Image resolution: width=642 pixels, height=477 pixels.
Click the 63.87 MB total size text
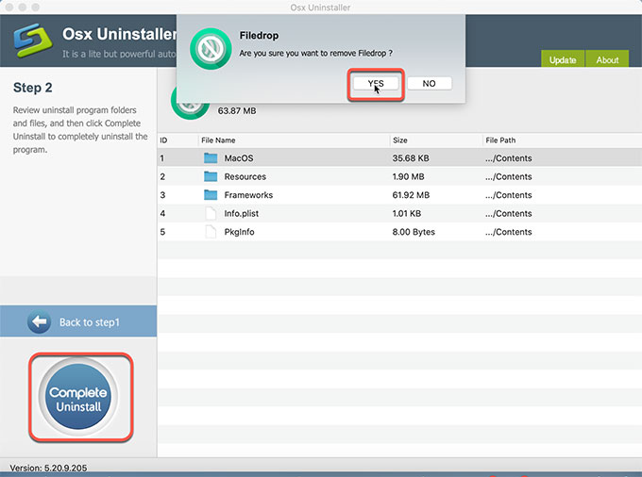point(237,111)
